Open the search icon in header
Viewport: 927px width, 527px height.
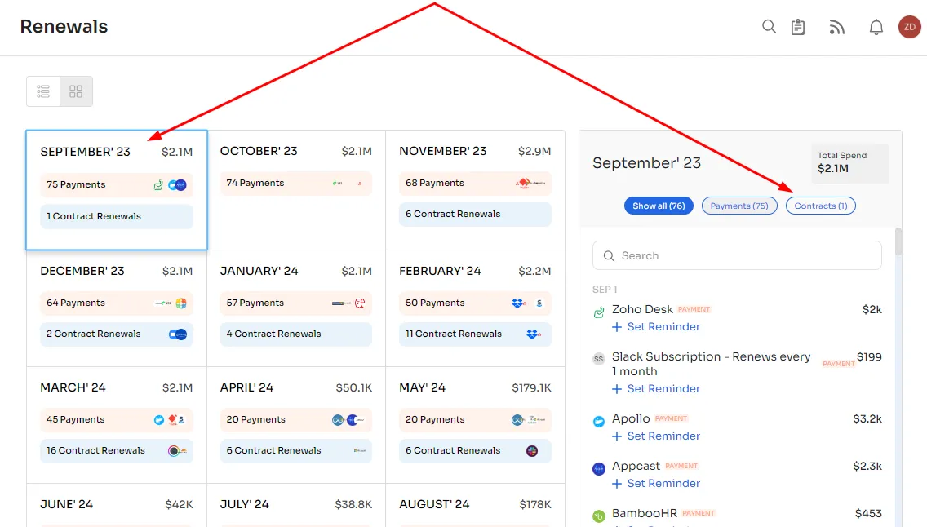pos(769,27)
